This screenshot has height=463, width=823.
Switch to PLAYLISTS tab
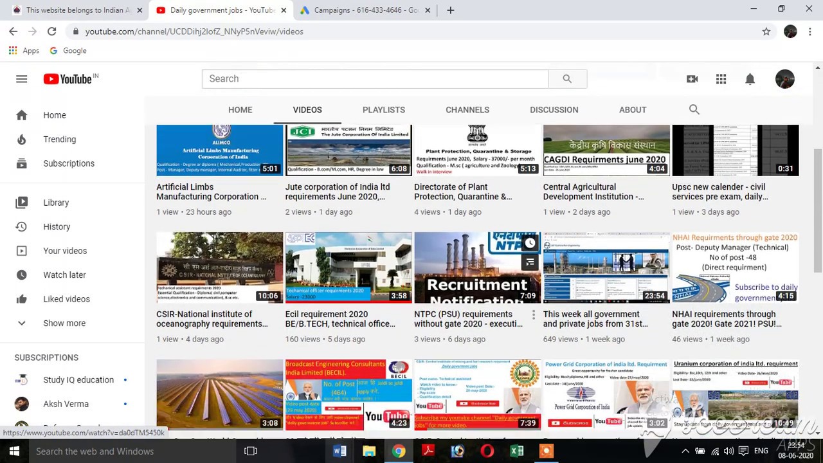pos(384,109)
